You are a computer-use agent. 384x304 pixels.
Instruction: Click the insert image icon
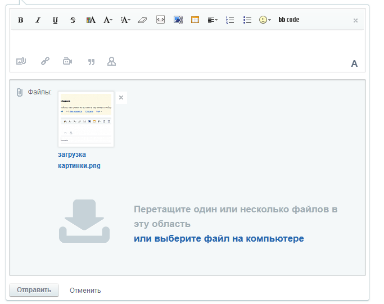coord(178,20)
